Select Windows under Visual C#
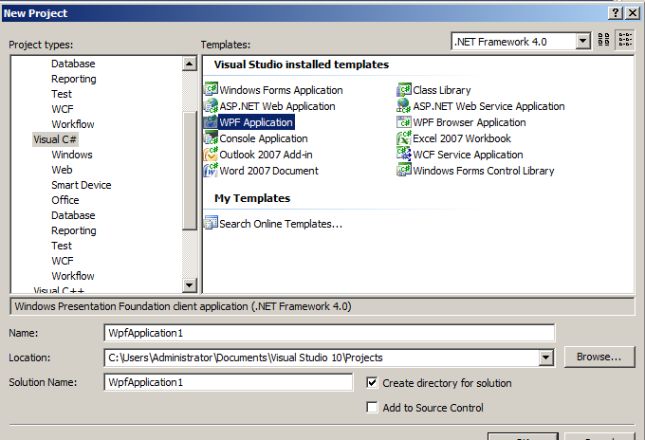The height and width of the screenshot is (440, 645). point(72,155)
